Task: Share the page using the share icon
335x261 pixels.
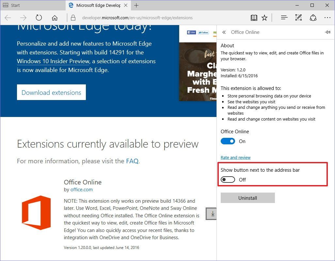Action: click(x=313, y=18)
